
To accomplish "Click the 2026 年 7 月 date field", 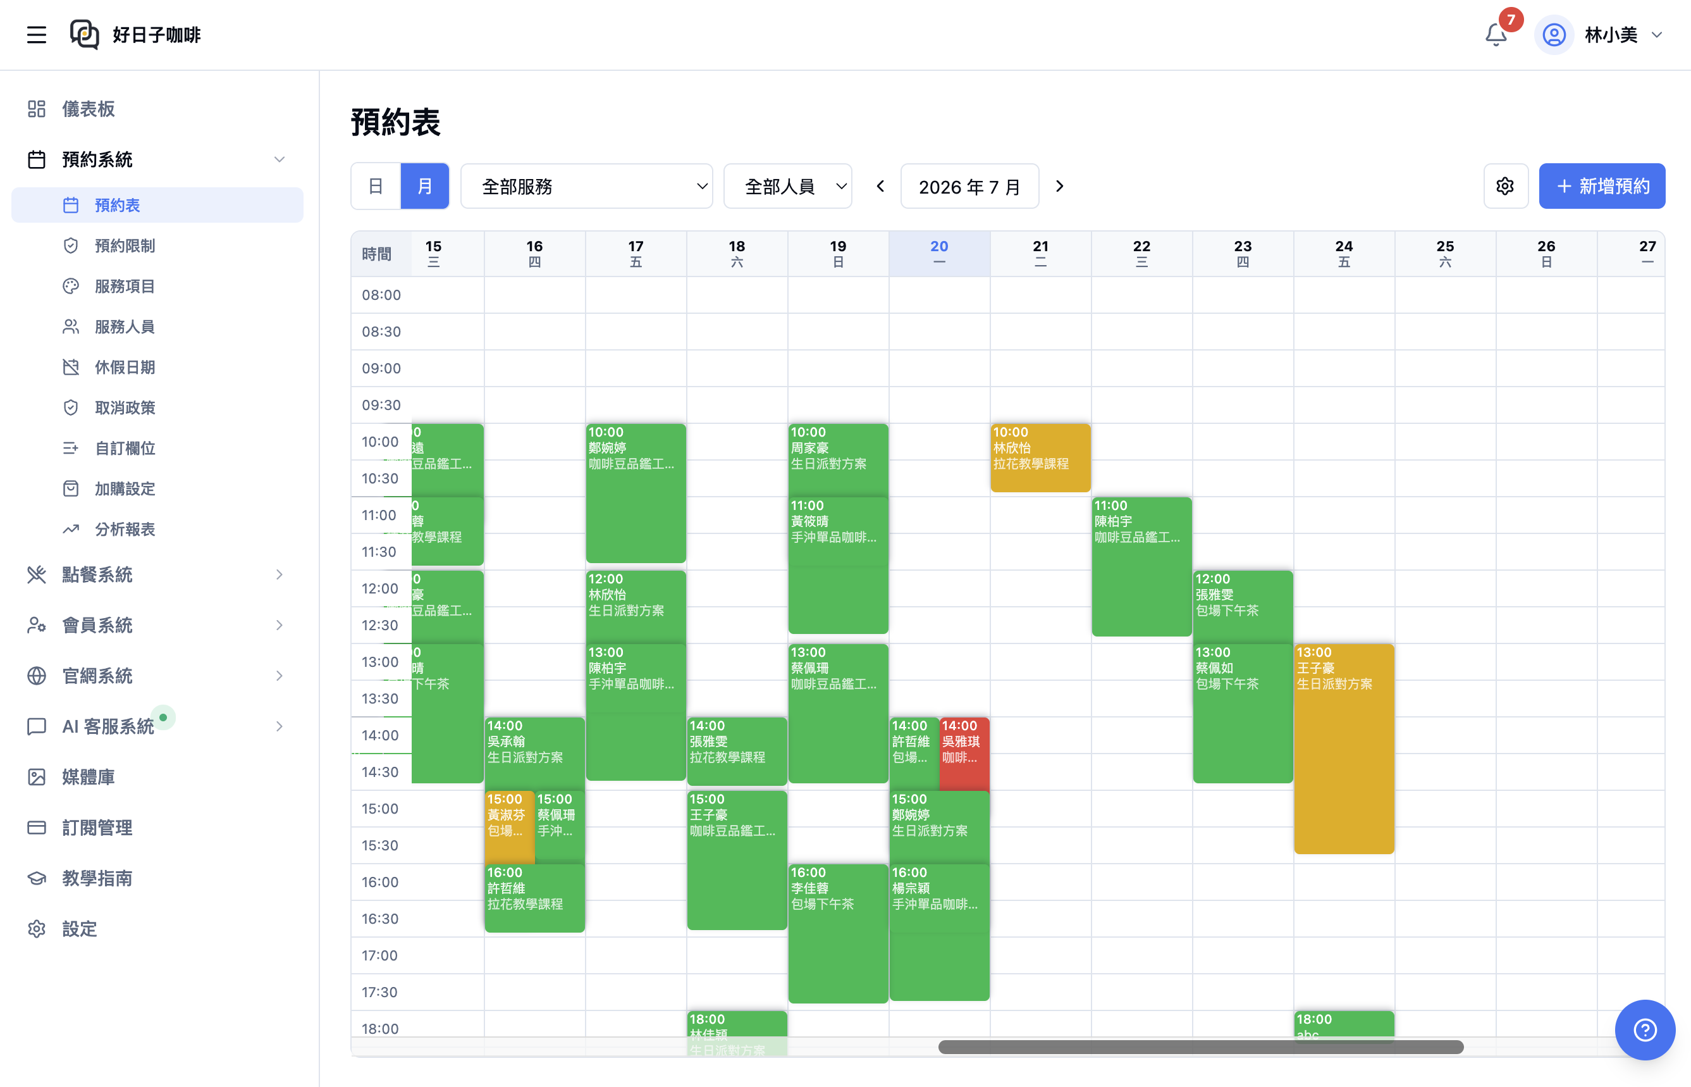I will (x=970, y=187).
